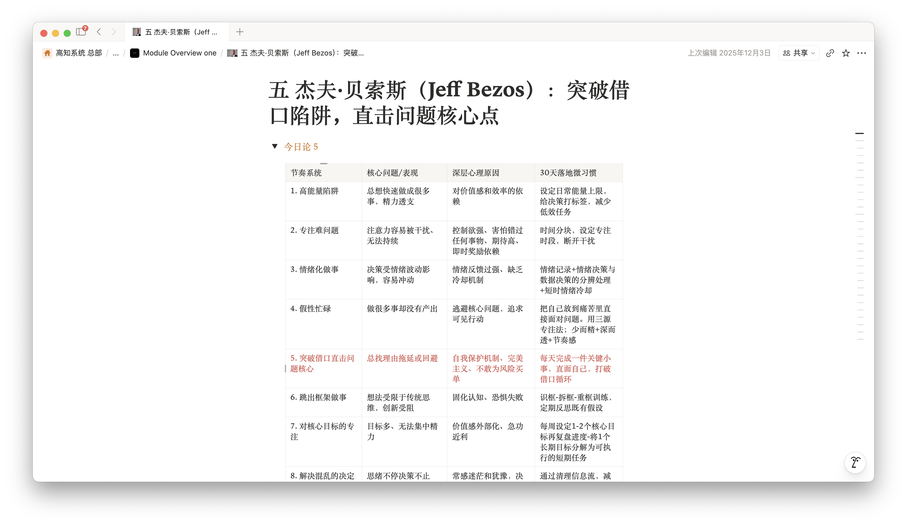Open 高知系统 总部 breadcrumb
907x525 pixels.
pos(72,53)
